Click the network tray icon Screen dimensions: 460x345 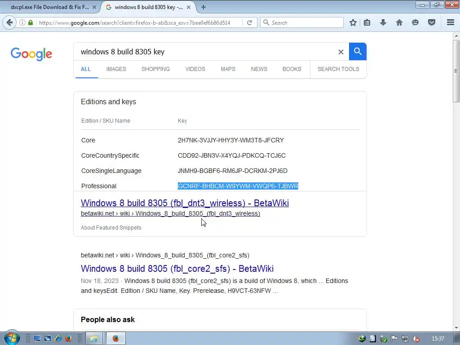tap(405, 339)
